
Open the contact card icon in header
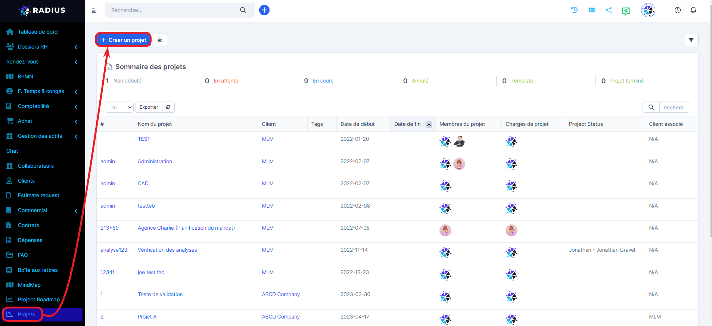(x=592, y=10)
